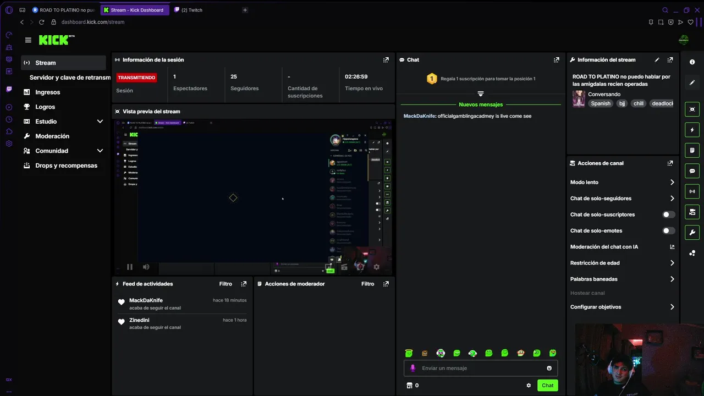This screenshot has width=704, height=396.
Task: Pop out the Acciones de canal panel
Action: pos(670,163)
